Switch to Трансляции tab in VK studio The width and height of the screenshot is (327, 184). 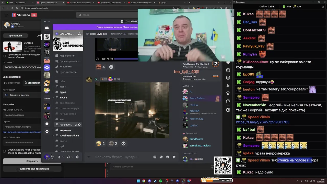click(x=15, y=36)
